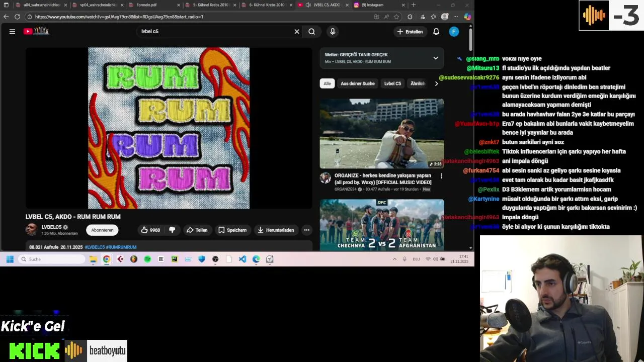Image resolution: width=644 pixels, height=362 pixels.
Task: Clear the 'lvbel c5' search text
Action: pyautogui.click(x=297, y=31)
